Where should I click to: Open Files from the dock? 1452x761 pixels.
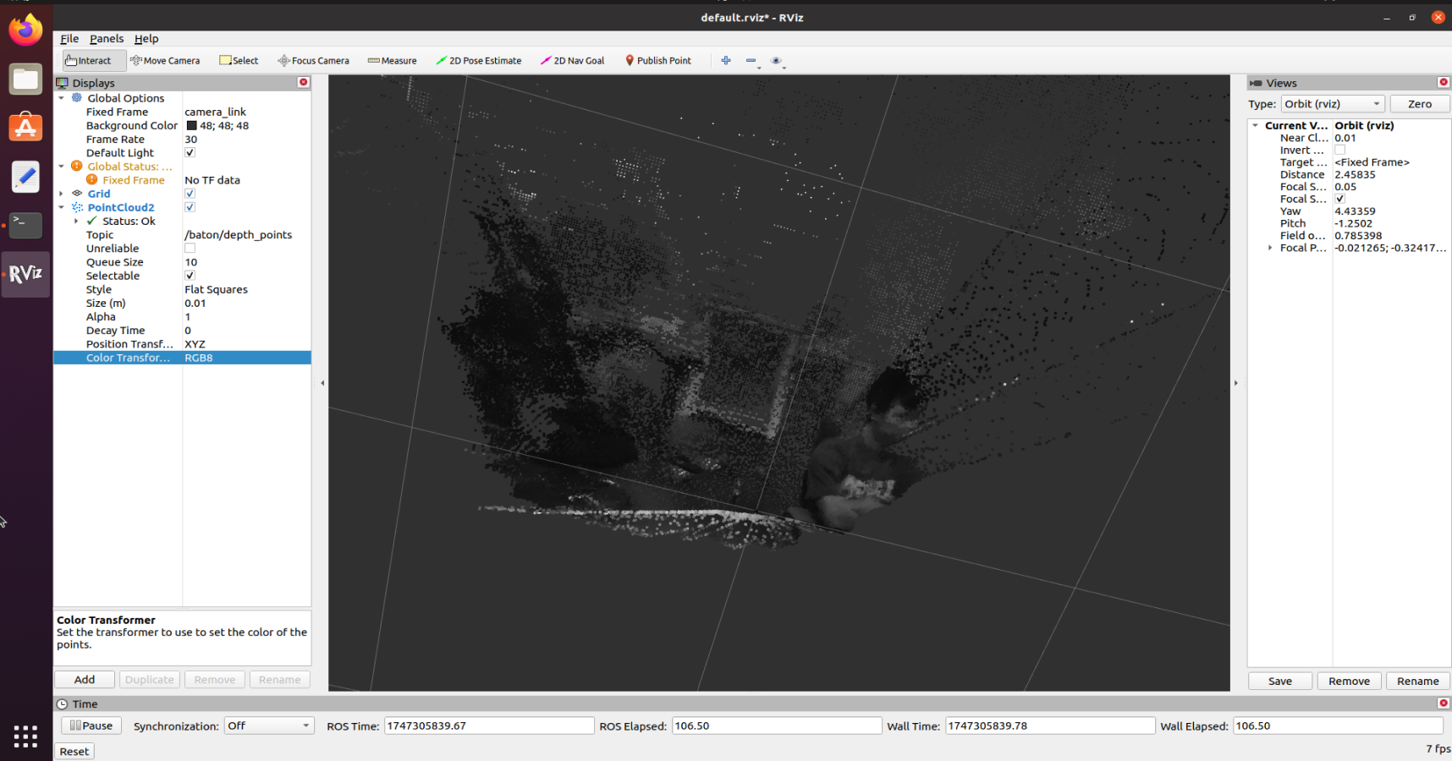25,79
